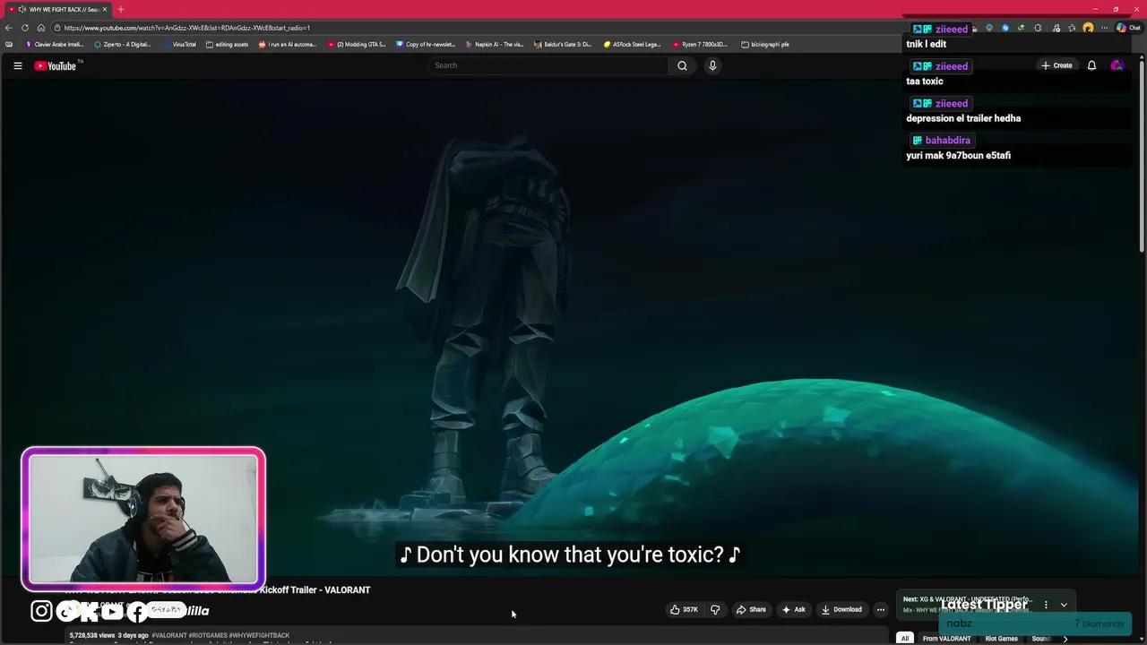Click the browser home icon

[x=41, y=28]
